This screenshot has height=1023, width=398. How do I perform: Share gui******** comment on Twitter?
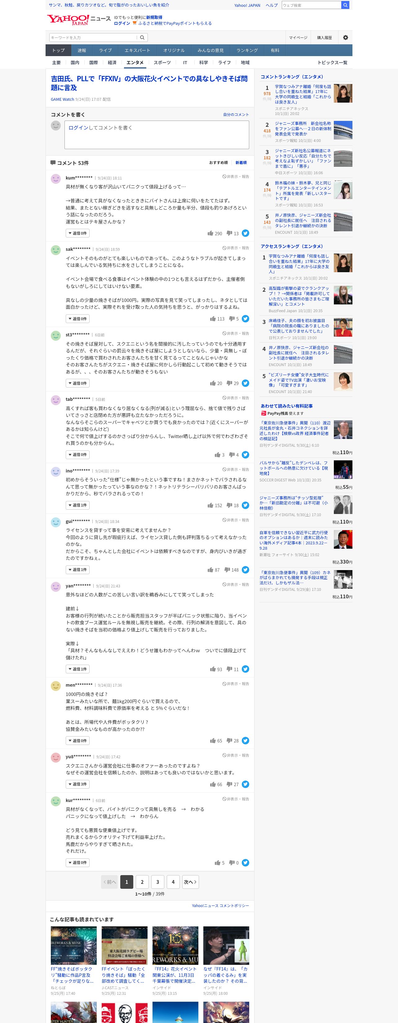coord(245,569)
